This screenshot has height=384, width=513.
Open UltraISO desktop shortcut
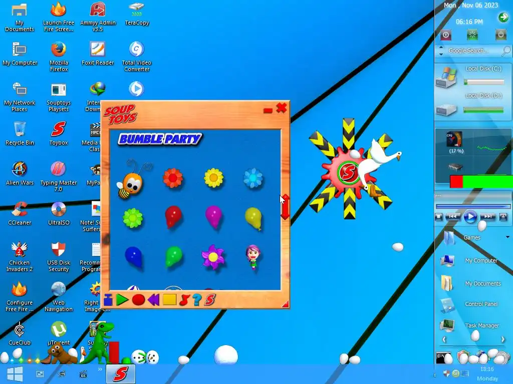click(59, 213)
